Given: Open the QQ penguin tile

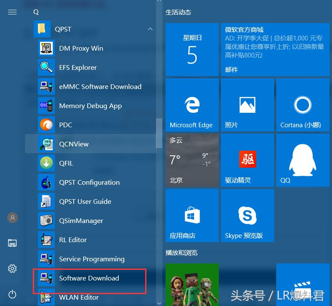Looking at the screenshot, I should pos(303,160).
